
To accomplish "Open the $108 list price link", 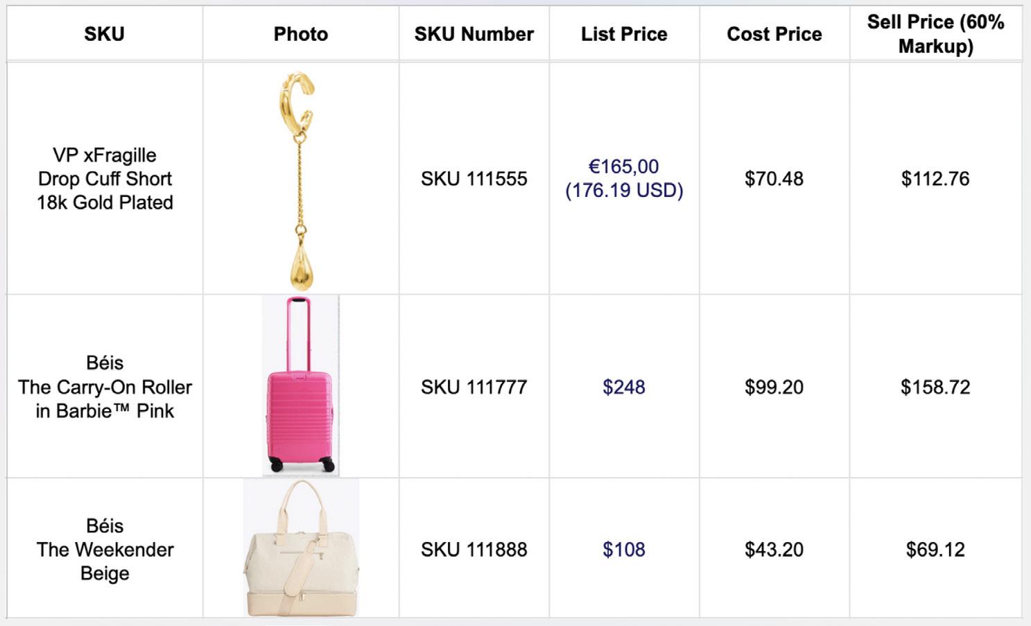I will (x=624, y=550).
